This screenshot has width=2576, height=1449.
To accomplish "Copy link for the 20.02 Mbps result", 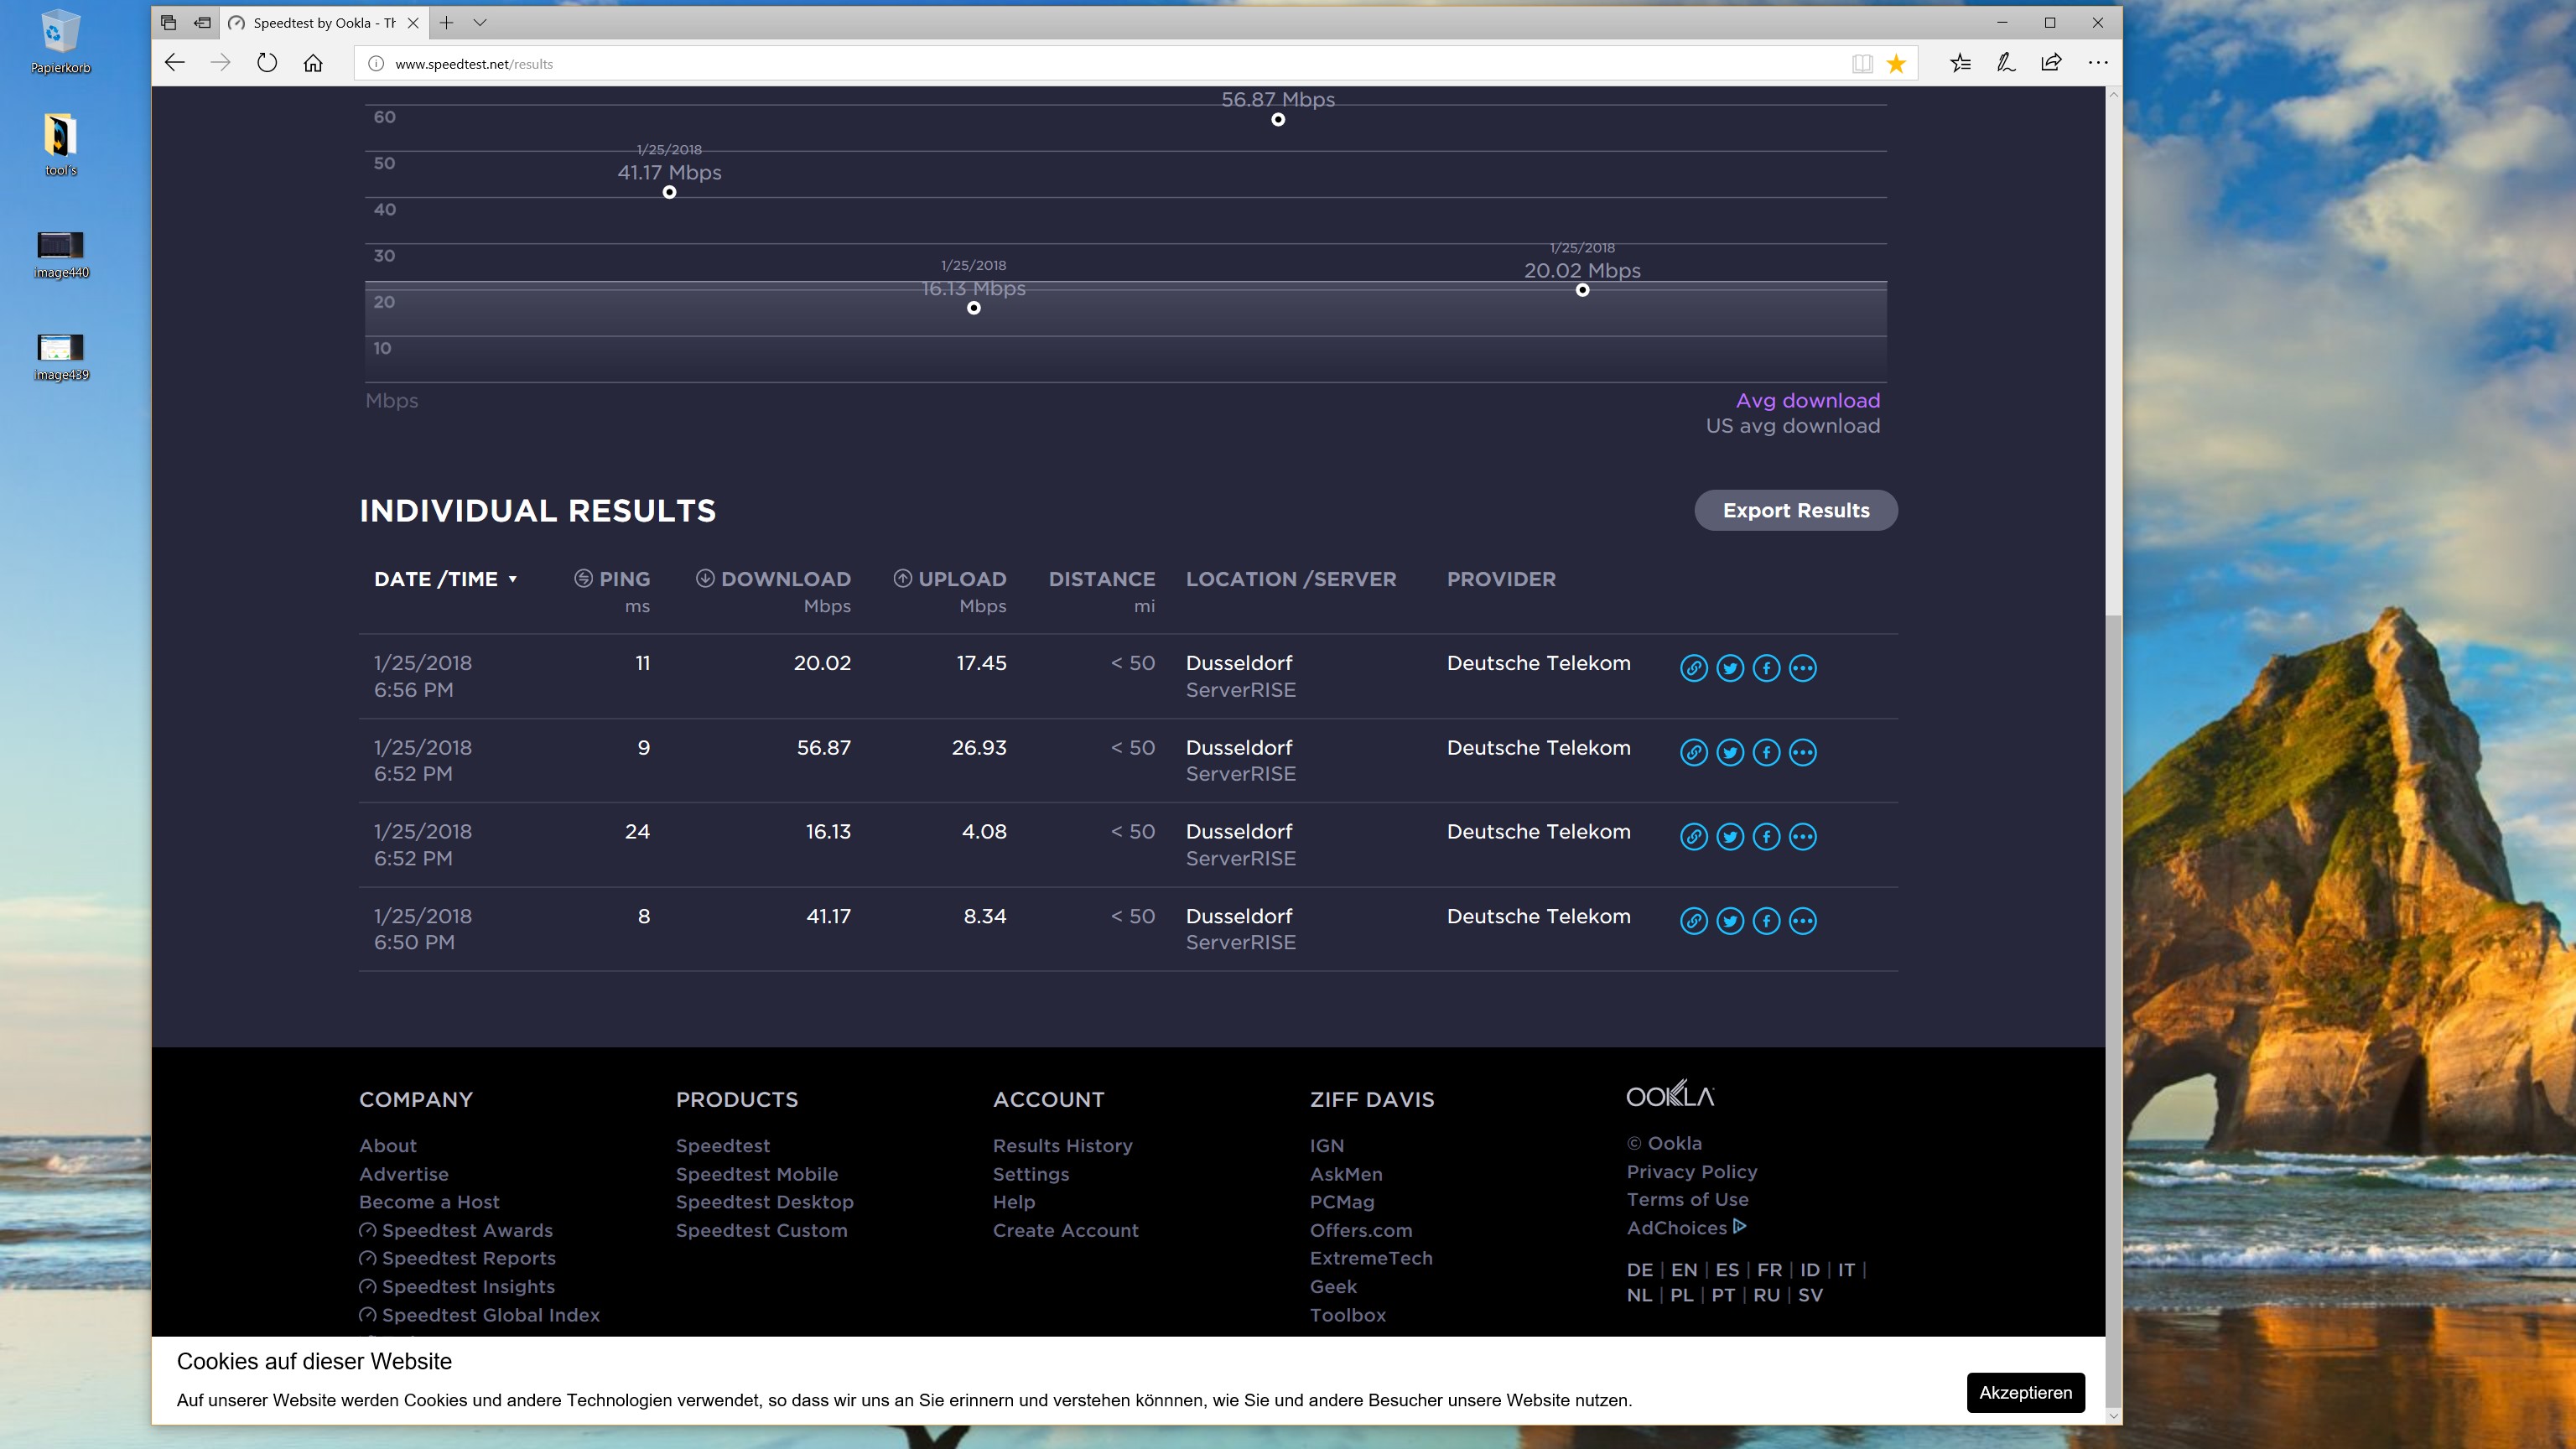I will coord(1693,668).
